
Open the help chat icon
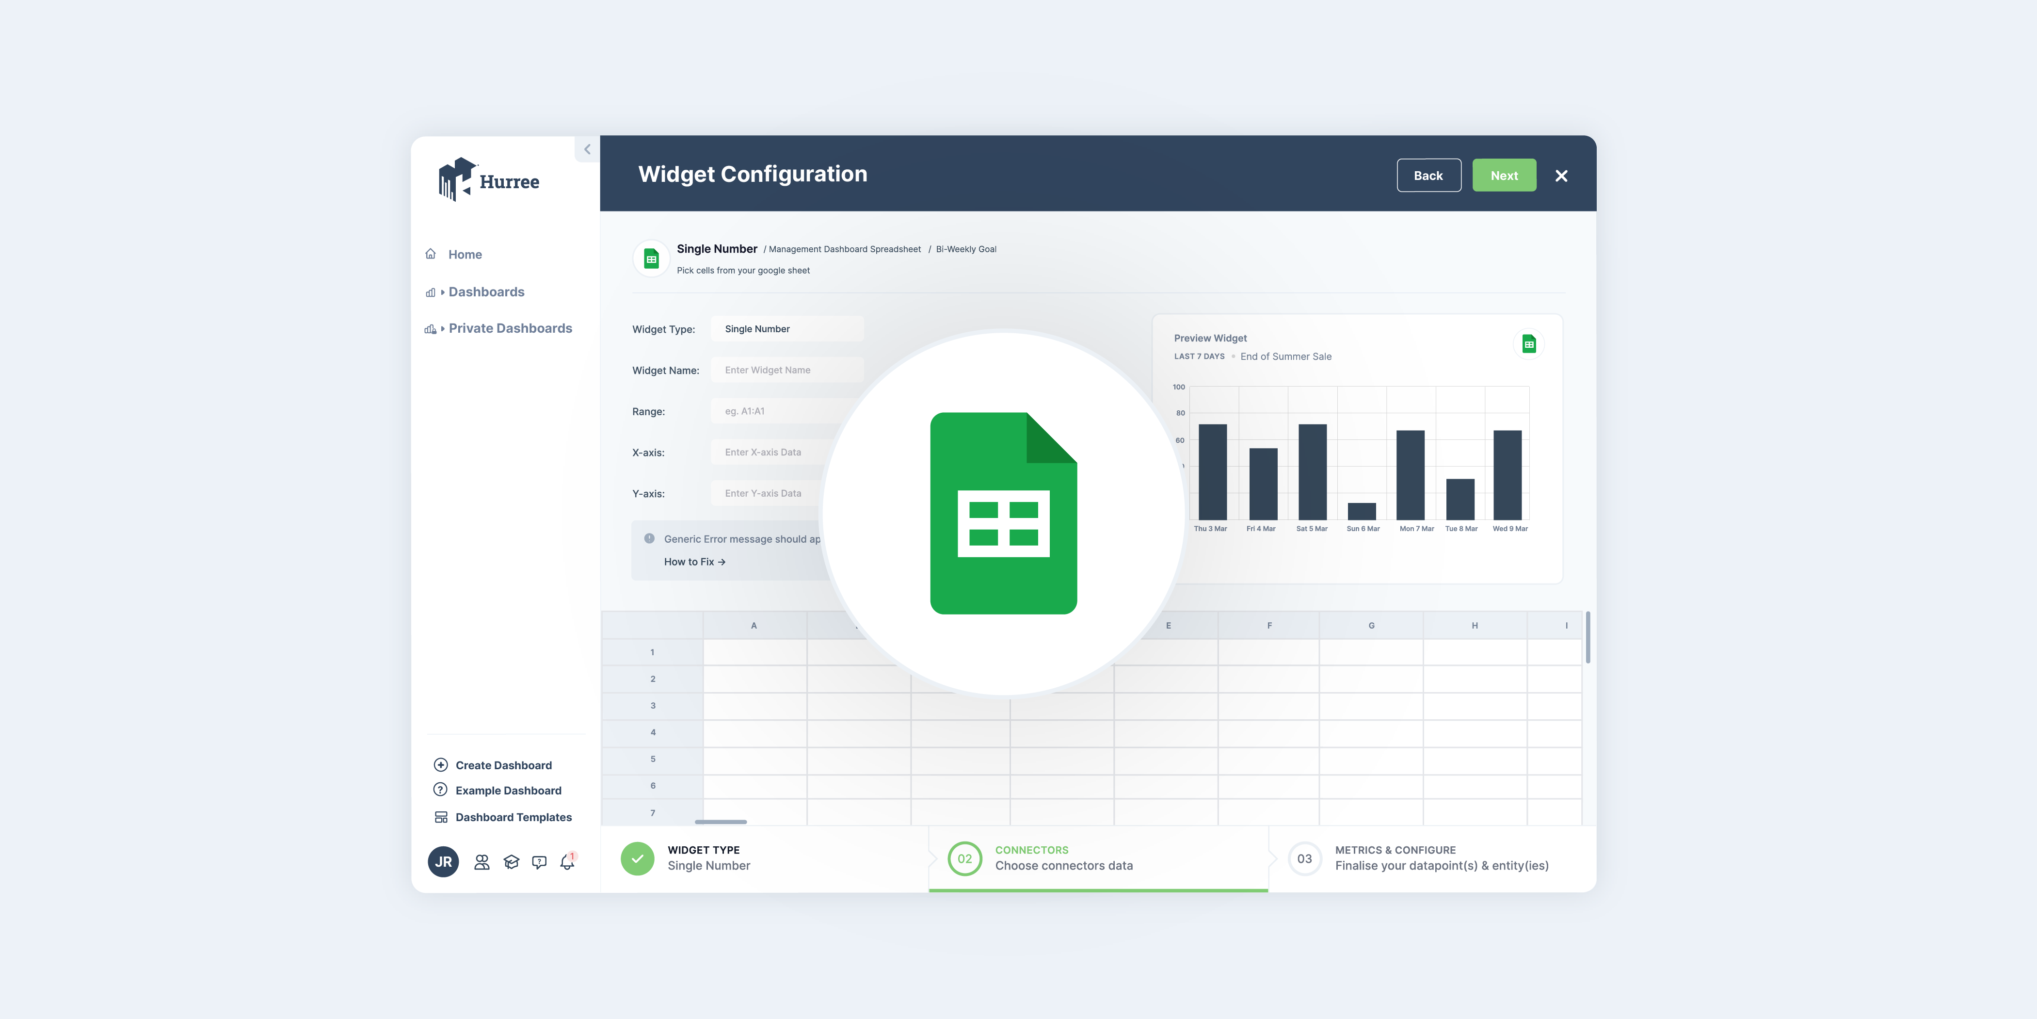coord(539,862)
